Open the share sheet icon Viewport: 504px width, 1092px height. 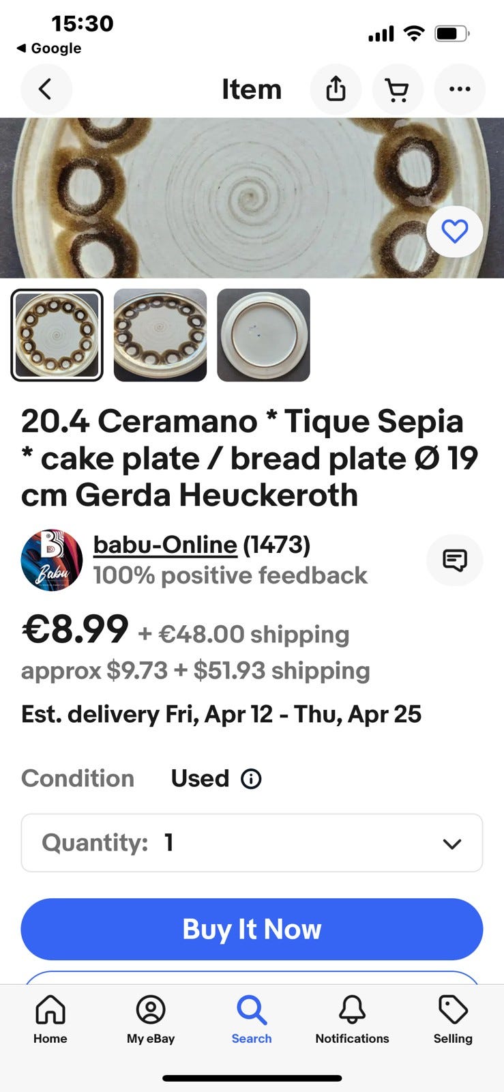click(336, 89)
